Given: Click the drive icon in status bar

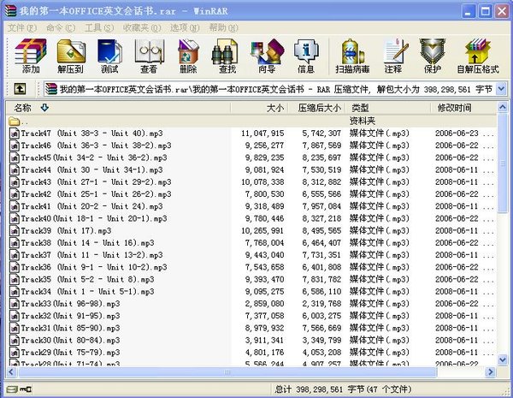Looking at the screenshot, I should coord(13,389).
